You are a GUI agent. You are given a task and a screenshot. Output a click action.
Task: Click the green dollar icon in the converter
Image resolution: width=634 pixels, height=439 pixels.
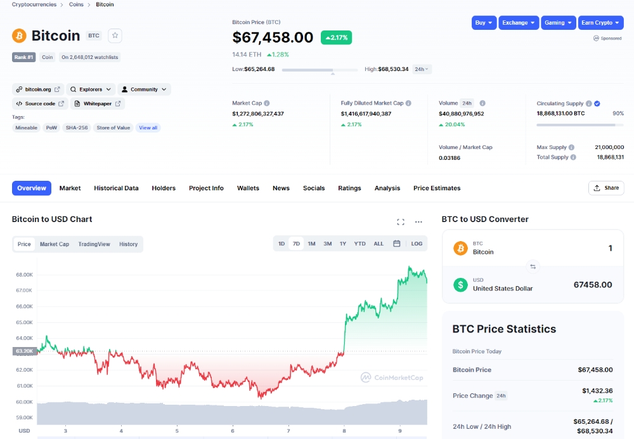tap(460, 285)
